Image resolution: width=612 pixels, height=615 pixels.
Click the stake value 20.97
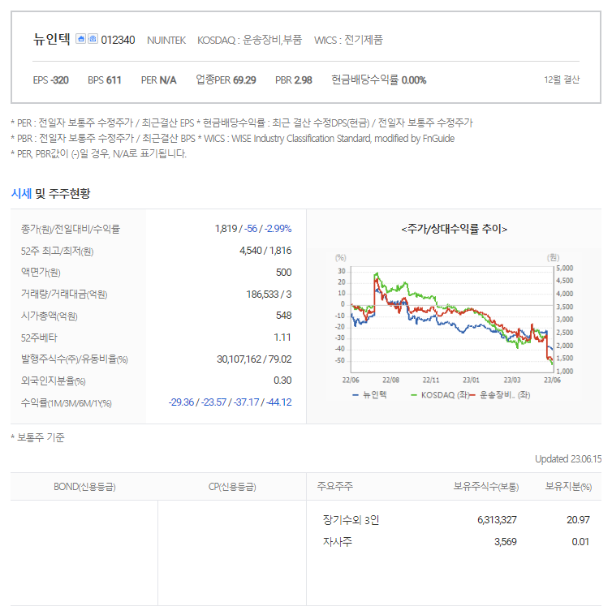(x=578, y=520)
